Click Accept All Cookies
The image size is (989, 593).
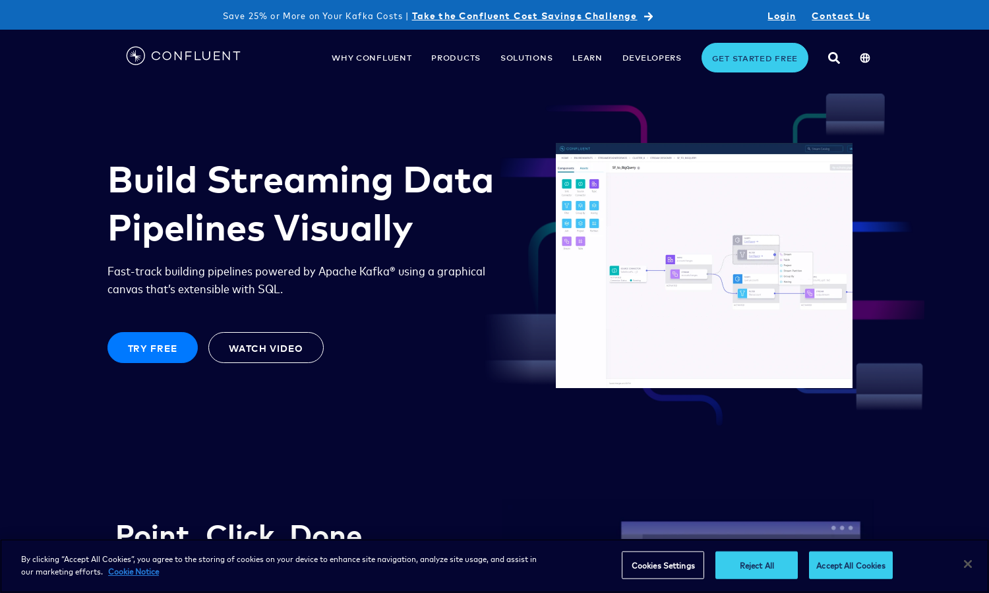tap(851, 565)
